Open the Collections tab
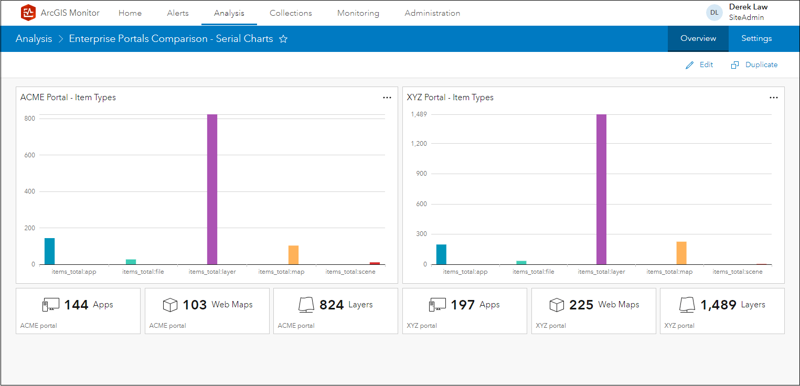The height and width of the screenshot is (386, 800). pos(291,13)
